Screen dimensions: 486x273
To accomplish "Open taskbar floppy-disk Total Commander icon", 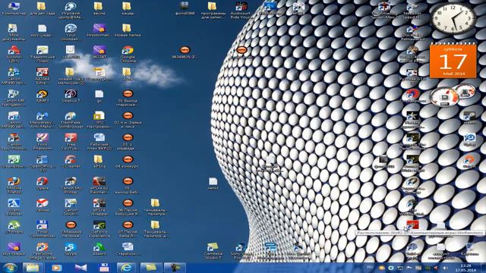I will point(104,268).
